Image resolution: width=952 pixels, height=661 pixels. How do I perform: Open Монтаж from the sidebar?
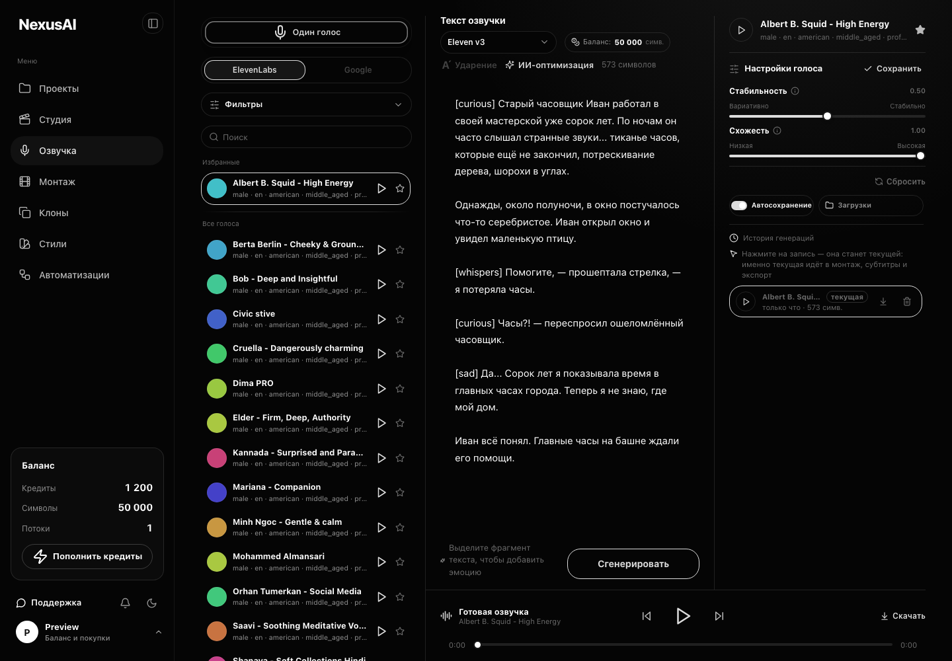[x=87, y=182]
